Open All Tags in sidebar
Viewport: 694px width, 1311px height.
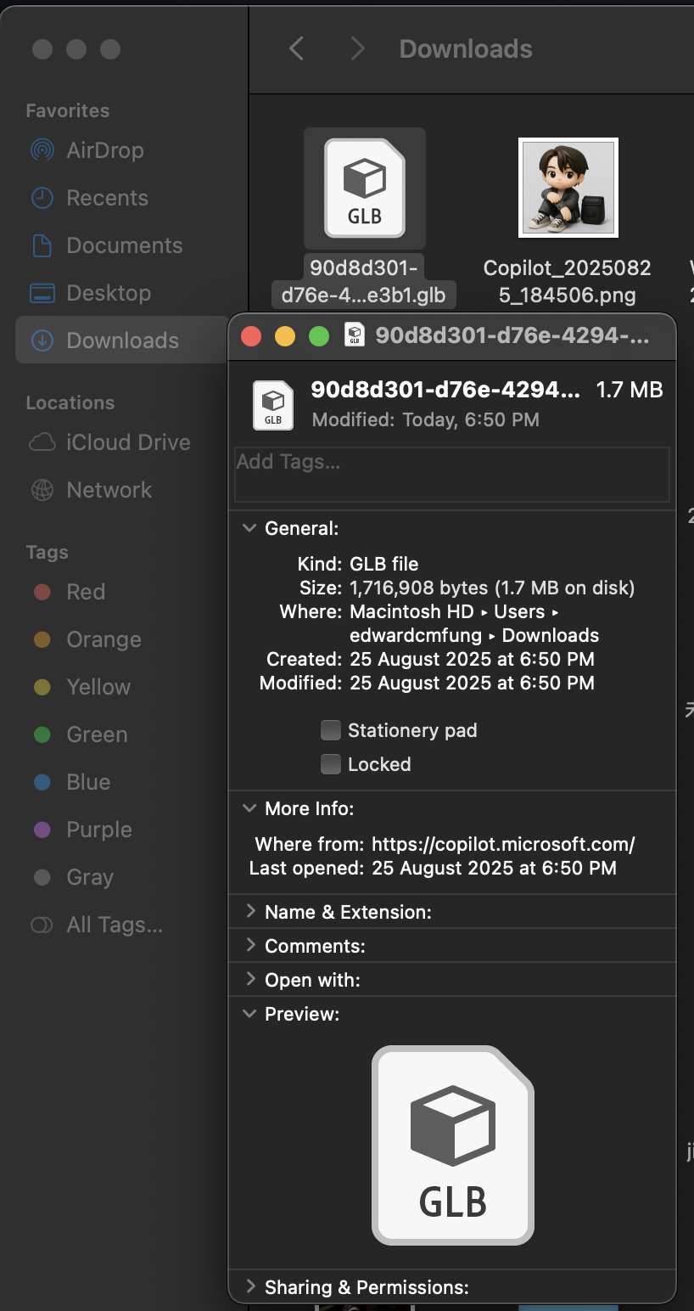[114, 925]
